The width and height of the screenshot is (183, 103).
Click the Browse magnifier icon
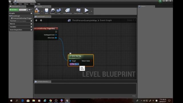click(53, 11)
